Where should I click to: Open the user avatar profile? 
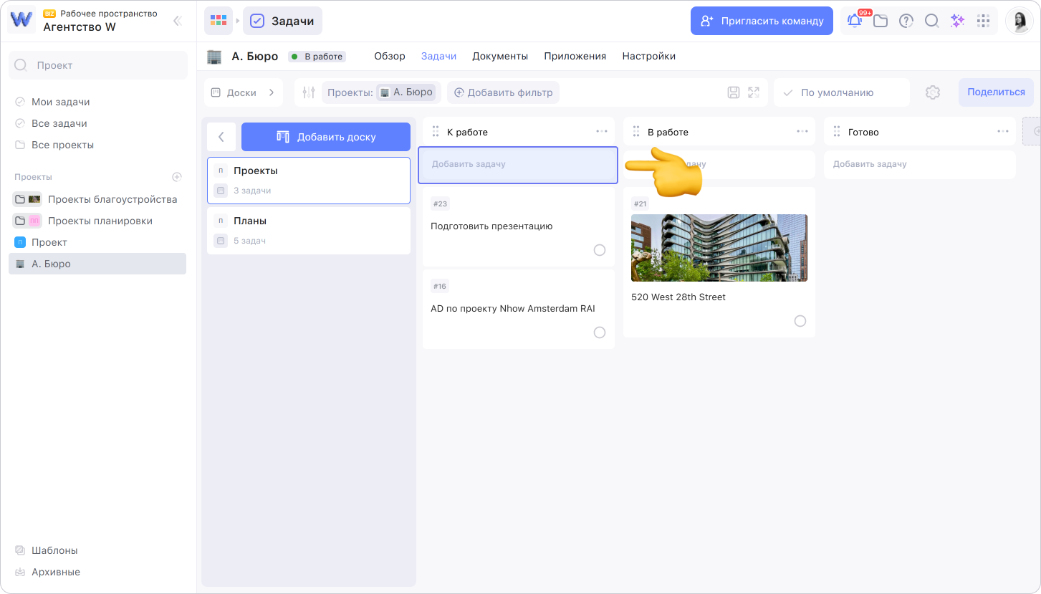click(1020, 21)
